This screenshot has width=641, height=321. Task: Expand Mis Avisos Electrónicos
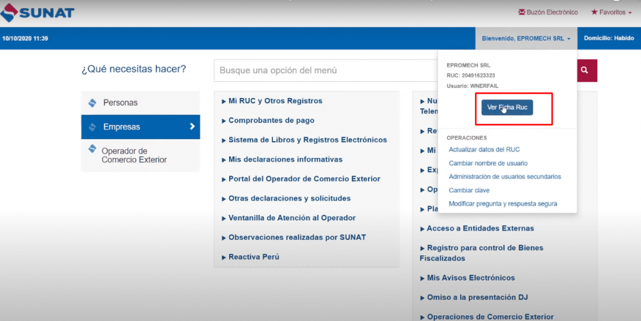point(467,278)
